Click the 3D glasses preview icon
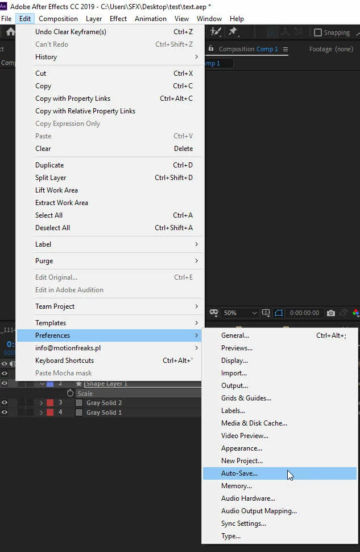Image resolution: width=360 pixels, height=552 pixels. click(x=214, y=313)
